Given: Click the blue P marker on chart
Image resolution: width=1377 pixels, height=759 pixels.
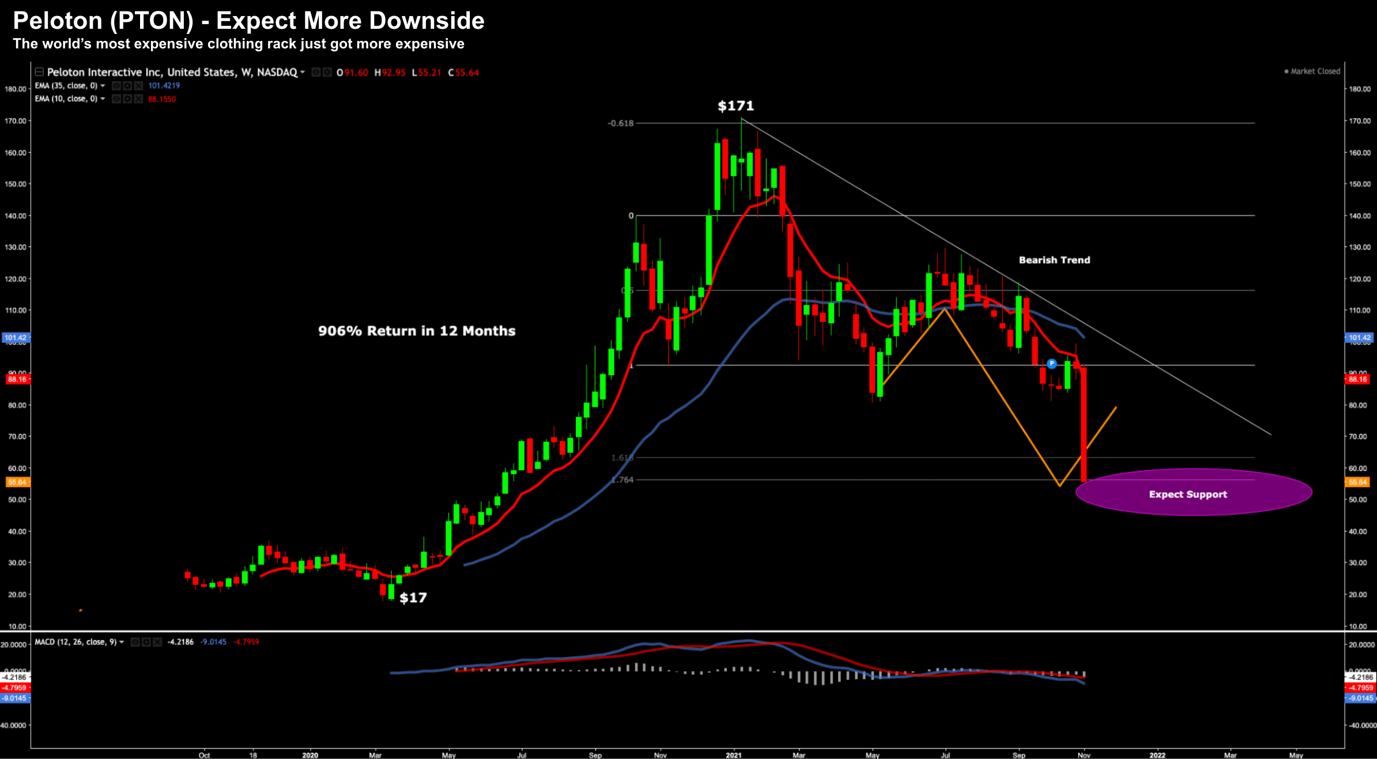Looking at the screenshot, I should pos(1052,364).
